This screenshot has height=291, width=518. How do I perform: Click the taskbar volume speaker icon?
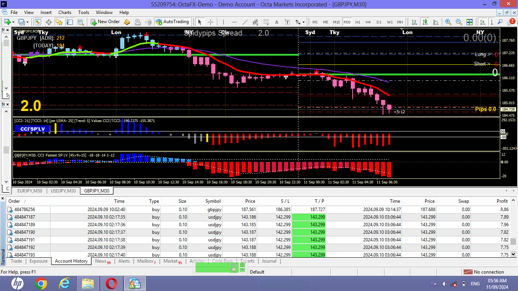coord(444,284)
